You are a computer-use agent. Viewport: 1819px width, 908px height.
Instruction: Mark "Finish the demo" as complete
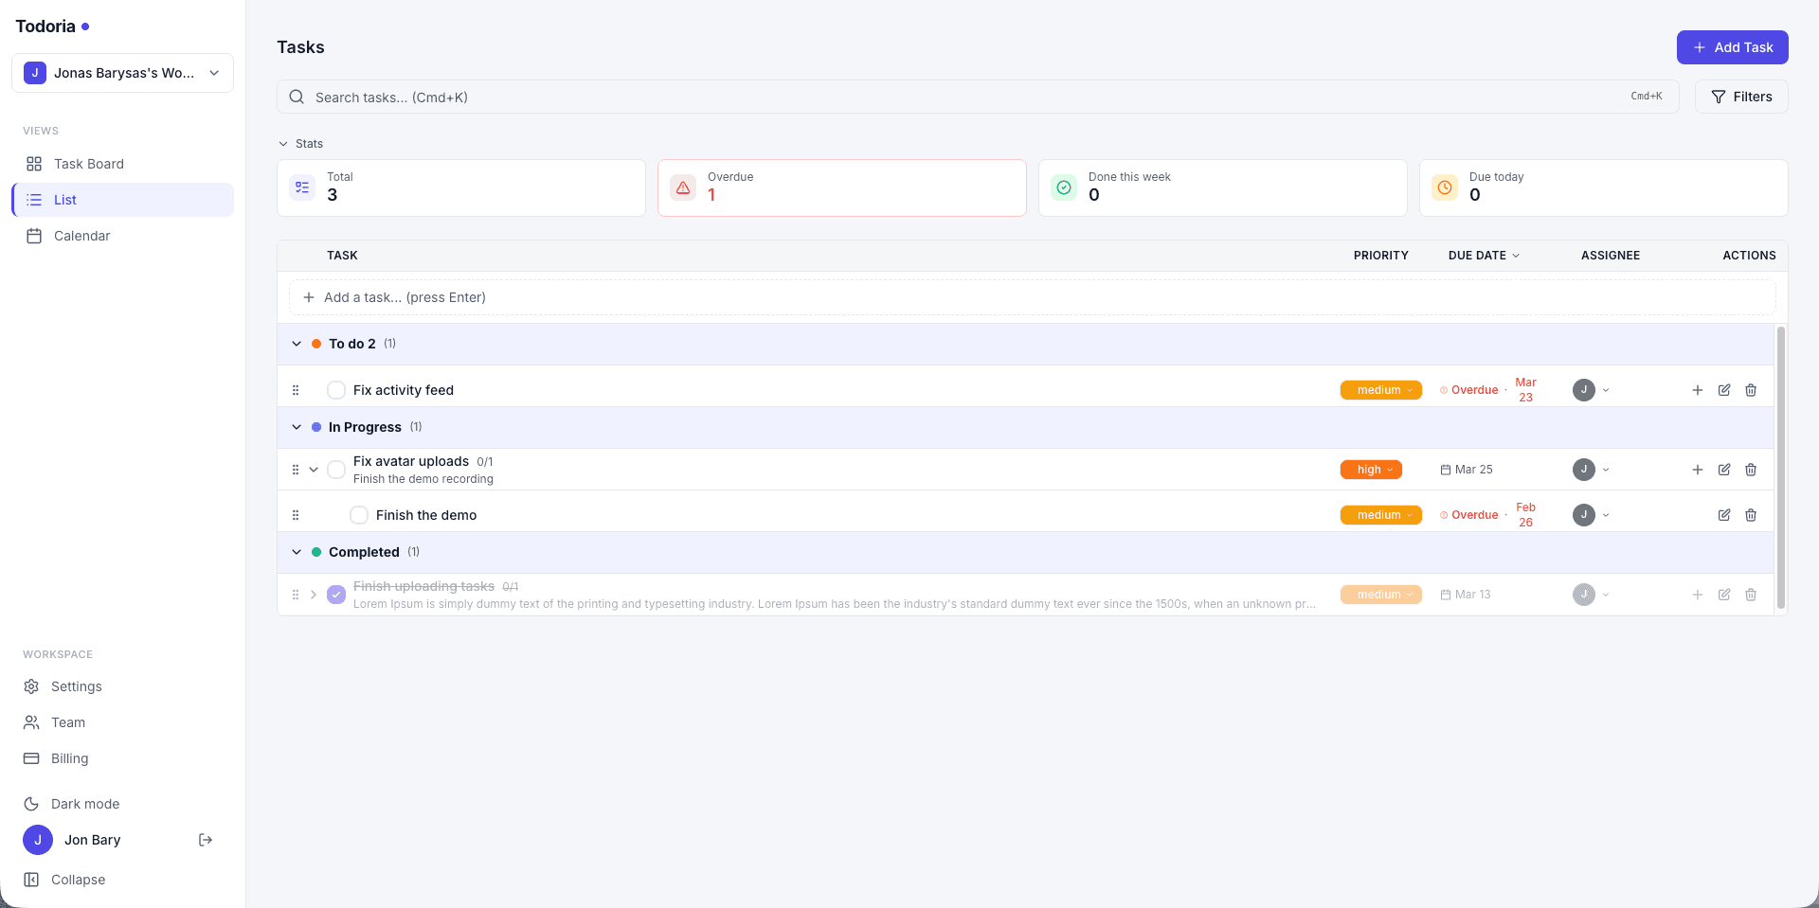[359, 514]
